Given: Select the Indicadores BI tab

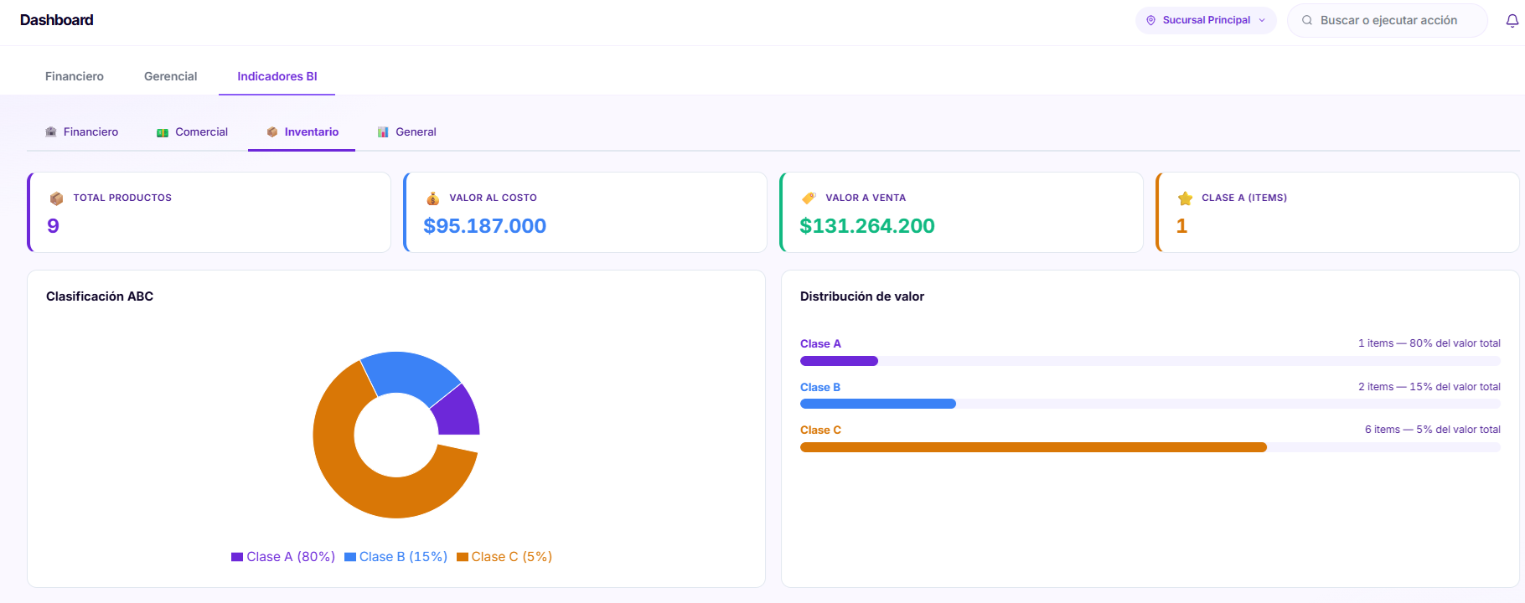Looking at the screenshot, I should tap(277, 76).
